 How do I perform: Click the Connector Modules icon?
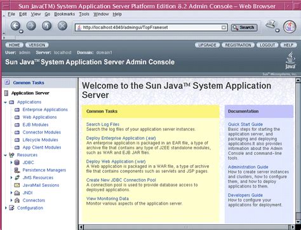17,133
